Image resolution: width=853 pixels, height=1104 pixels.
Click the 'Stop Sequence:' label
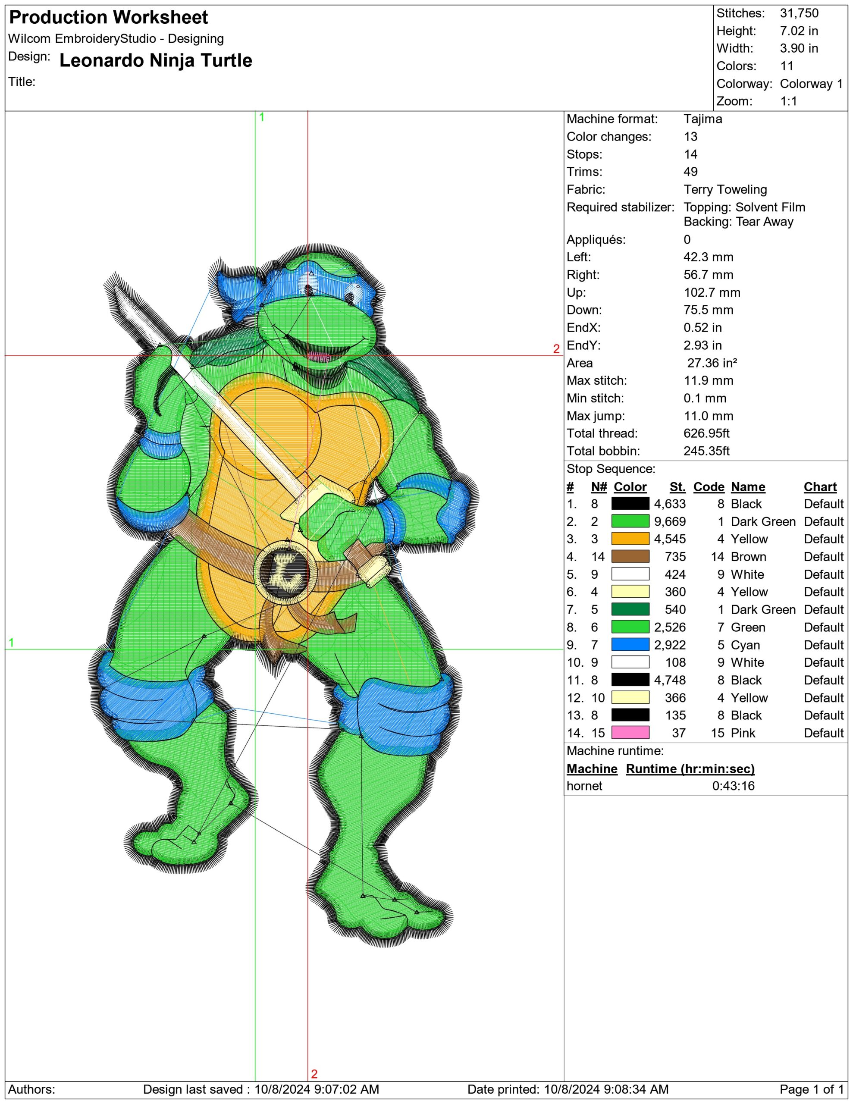pyautogui.click(x=611, y=469)
